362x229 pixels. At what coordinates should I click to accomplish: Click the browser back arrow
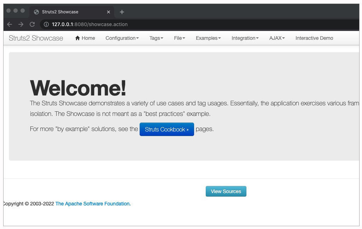[x=10, y=24]
